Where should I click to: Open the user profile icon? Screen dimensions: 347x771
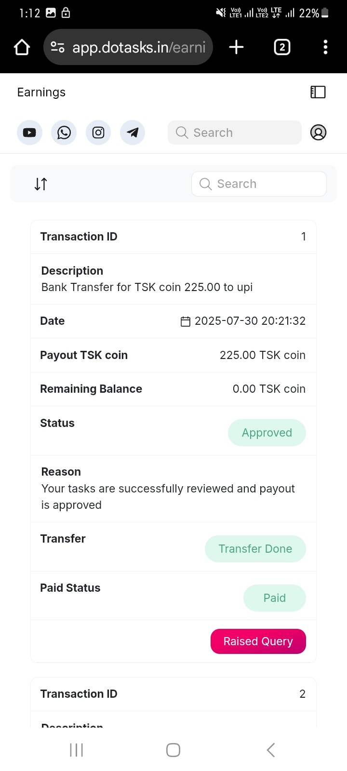pos(318,133)
